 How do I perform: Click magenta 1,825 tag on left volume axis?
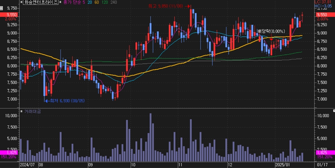point(10,153)
